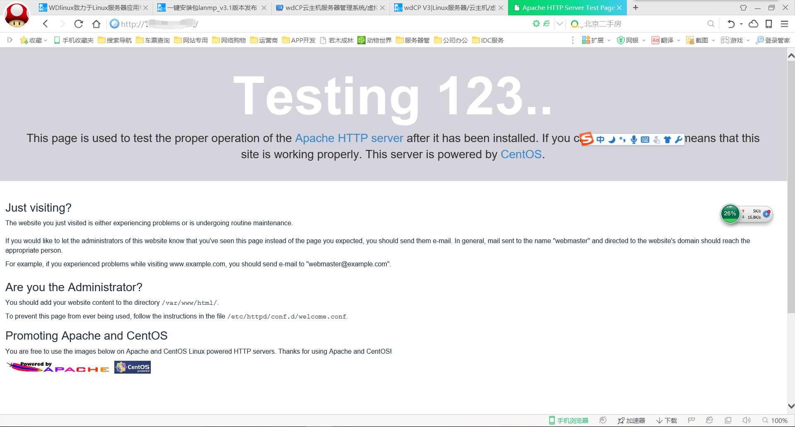Open the cloud sync icon

point(754,24)
